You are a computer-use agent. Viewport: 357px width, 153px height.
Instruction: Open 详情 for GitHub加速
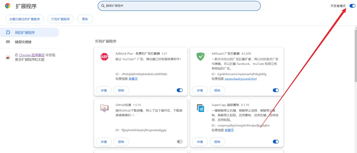(104, 142)
